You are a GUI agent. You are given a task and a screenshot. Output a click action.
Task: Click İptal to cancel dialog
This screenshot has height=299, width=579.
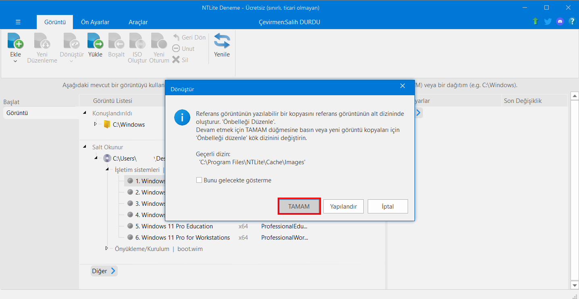pos(388,206)
